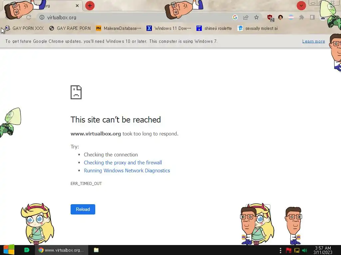Click the red new tab plus button
Screen dimensions: 341x255
(x=90, y=6)
